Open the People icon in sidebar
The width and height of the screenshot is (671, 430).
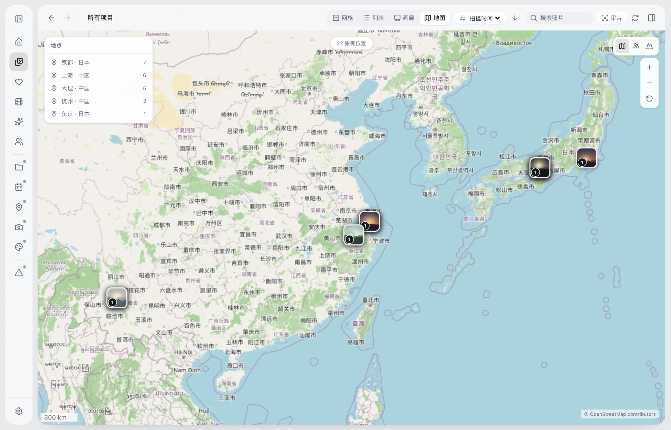(x=19, y=142)
